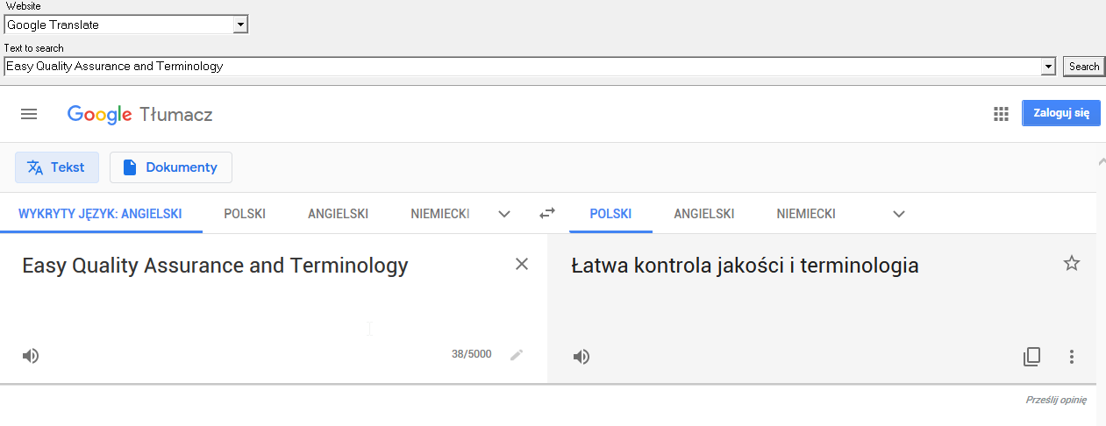This screenshot has width=1106, height=426.
Task: Toggle handwriting pencil input tool
Action: click(517, 355)
